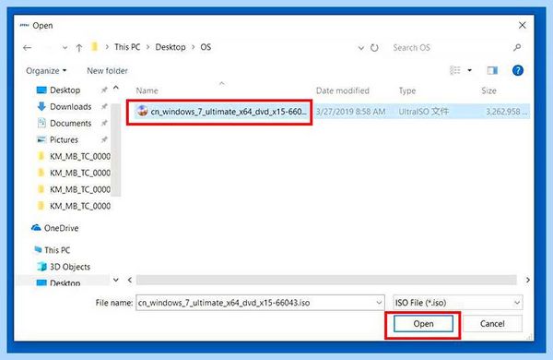
Task: Click the 3,262,958 size cell
Action: click(x=506, y=112)
